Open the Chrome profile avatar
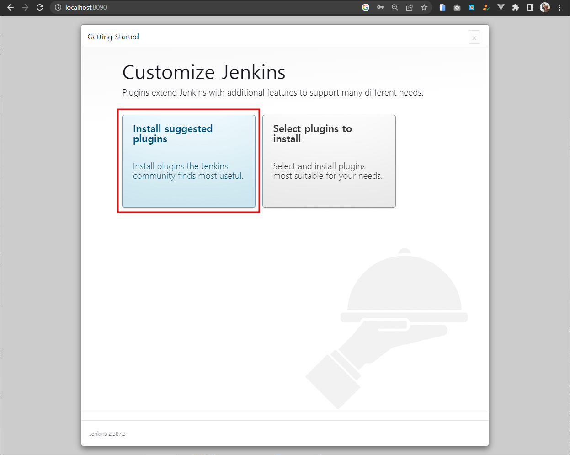The height and width of the screenshot is (455, 570). click(x=545, y=7)
